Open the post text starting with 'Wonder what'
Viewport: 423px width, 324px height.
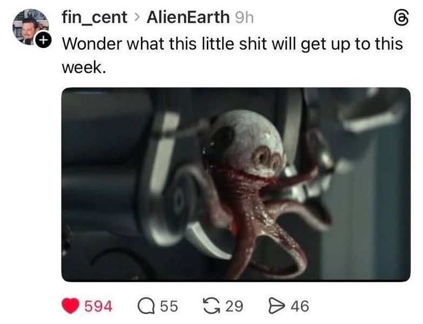pyautogui.click(x=232, y=55)
